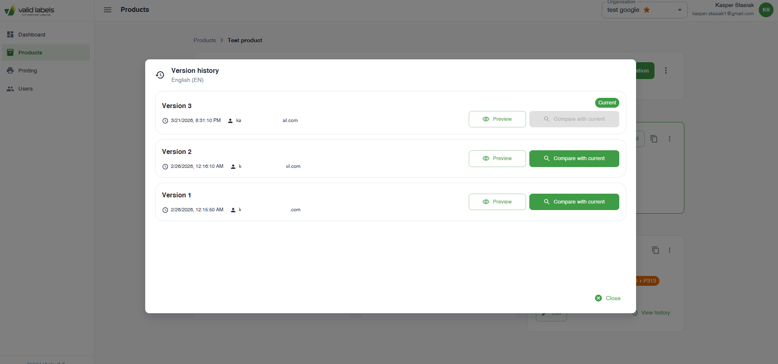Select Products in the sidebar
Viewport: 778px width, 364px height.
click(x=46, y=52)
